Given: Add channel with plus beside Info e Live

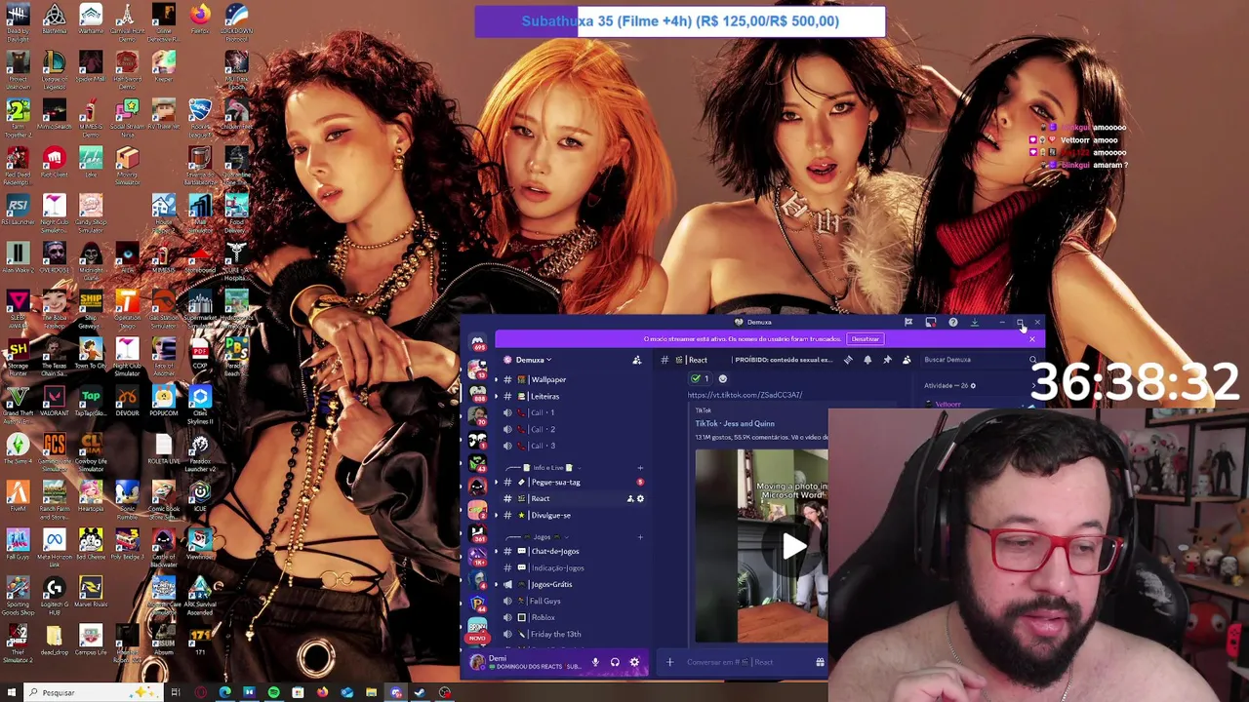Looking at the screenshot, I should [640, 468].
